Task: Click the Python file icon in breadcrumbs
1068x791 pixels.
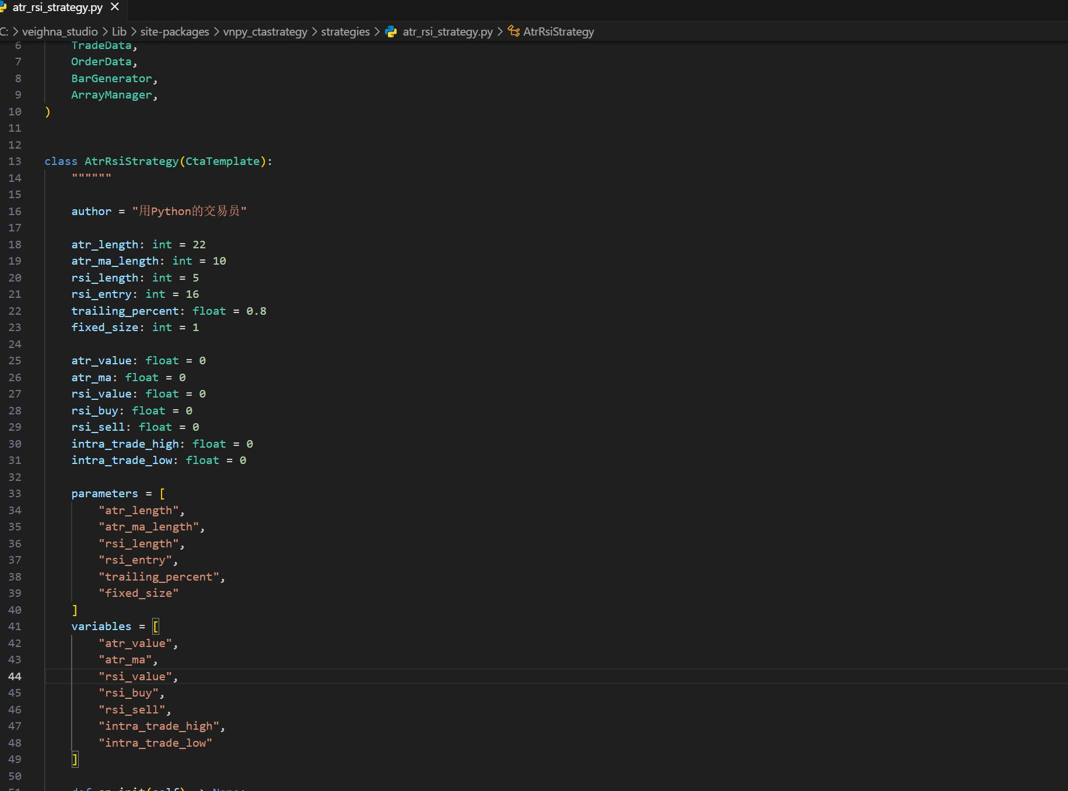Action: click(x=391, y=31)
